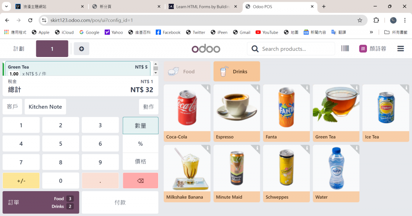Add Water to the order
This screenshot has height=216, width=412.
[336, 173]
